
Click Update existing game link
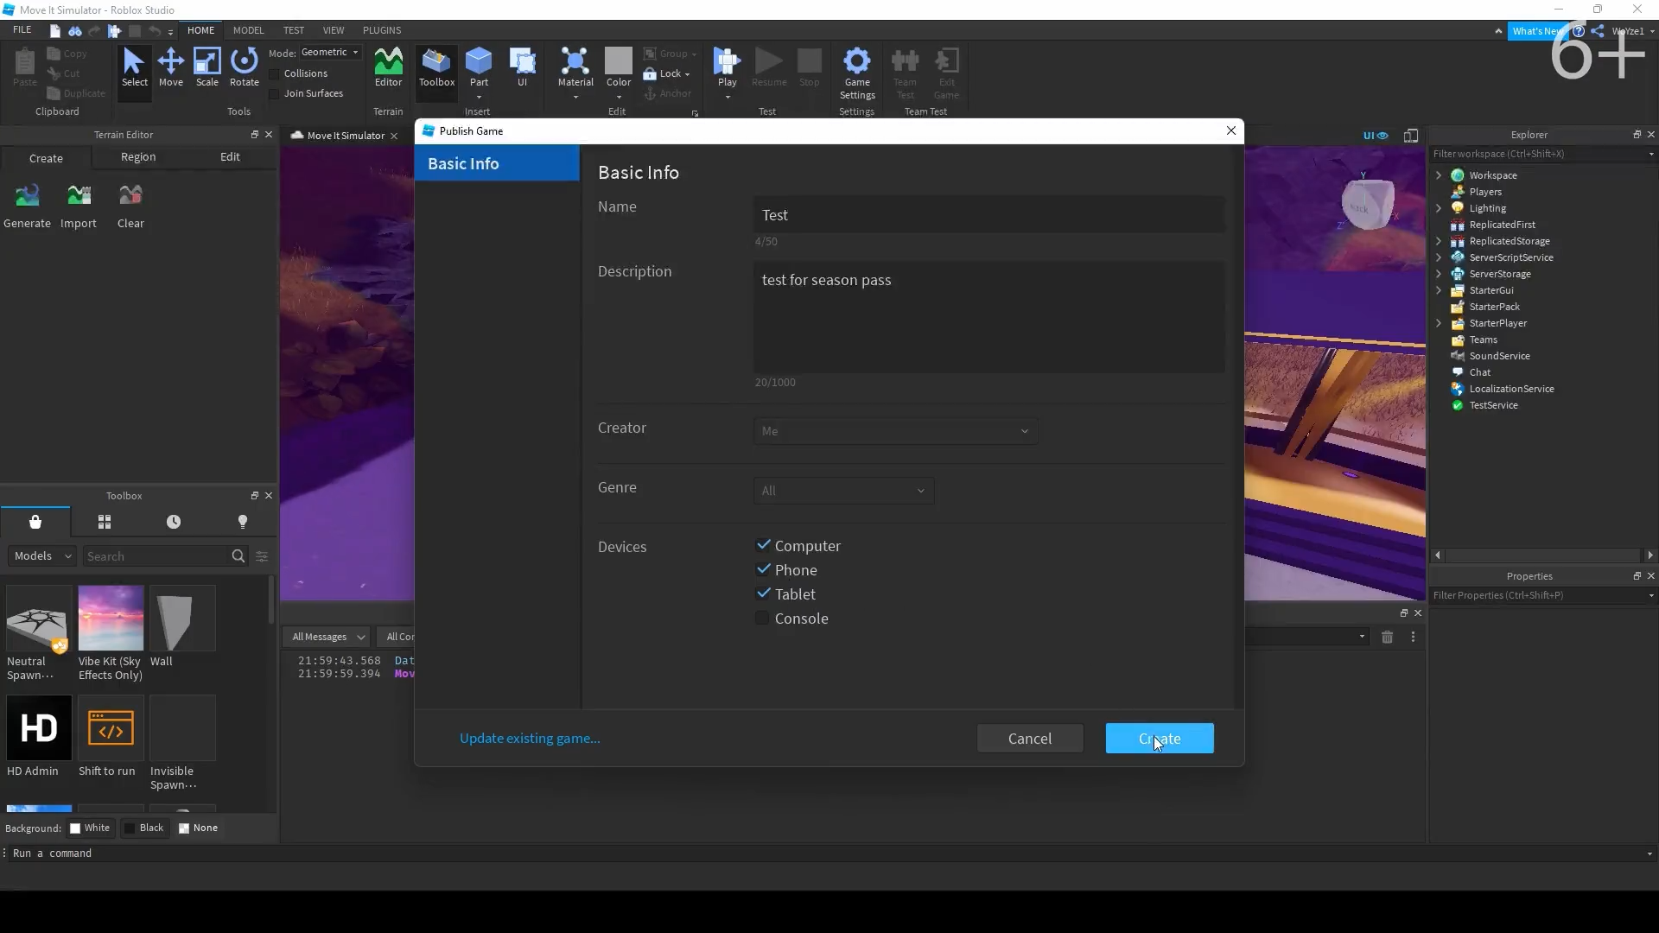coord(530,739)
